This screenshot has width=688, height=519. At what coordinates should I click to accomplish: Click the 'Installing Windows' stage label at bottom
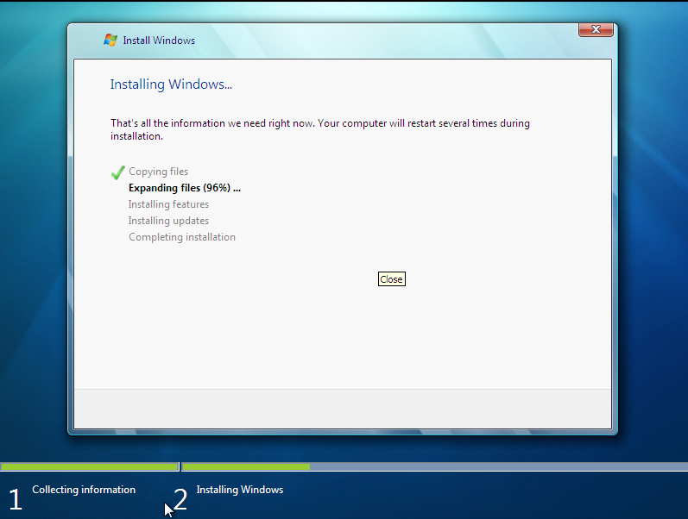(240, 490)
